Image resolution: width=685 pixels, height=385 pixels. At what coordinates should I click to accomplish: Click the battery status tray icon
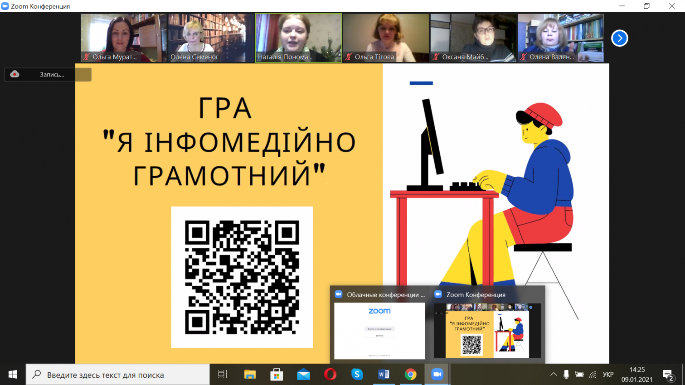tap(579, 375)
